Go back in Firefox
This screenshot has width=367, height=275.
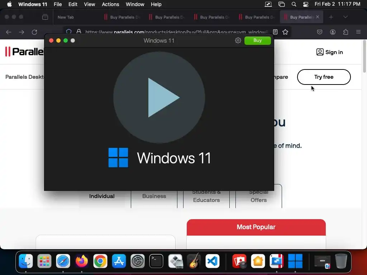click(x=9, y=32)
